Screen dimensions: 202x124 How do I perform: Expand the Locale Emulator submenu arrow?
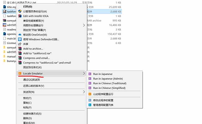point(84,73)
